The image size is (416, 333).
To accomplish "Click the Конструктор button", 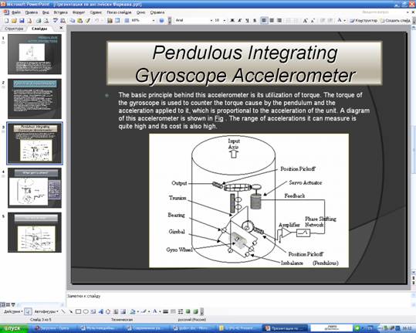I will click(x=364, y=20).
